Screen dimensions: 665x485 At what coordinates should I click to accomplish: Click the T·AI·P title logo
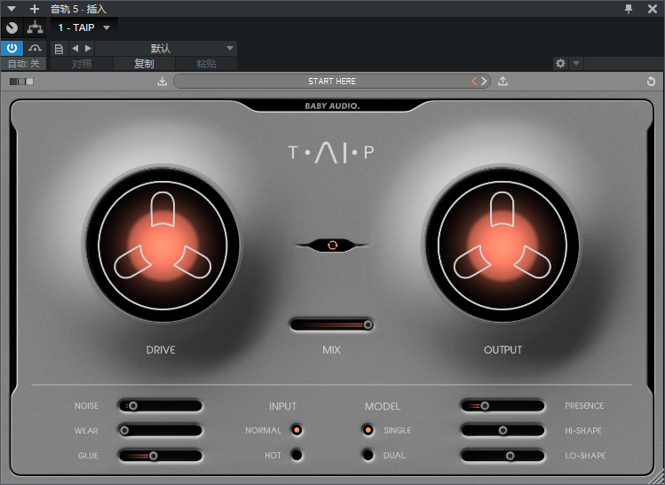(331, 153)
